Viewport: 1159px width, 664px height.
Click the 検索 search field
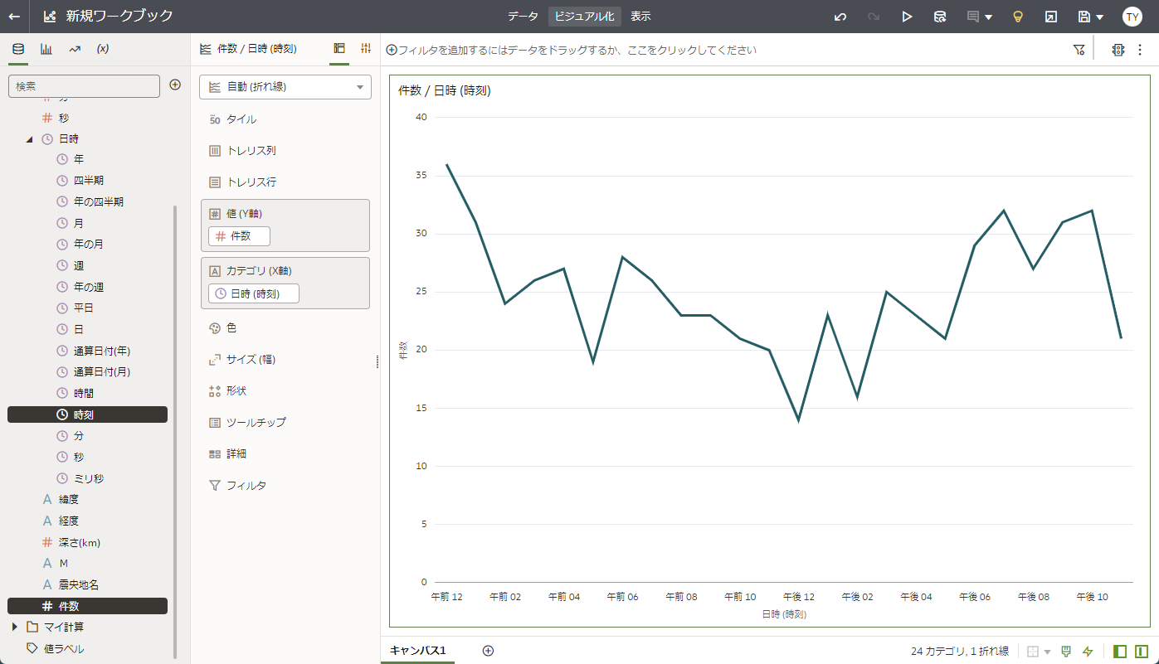(x=84, y=86)
